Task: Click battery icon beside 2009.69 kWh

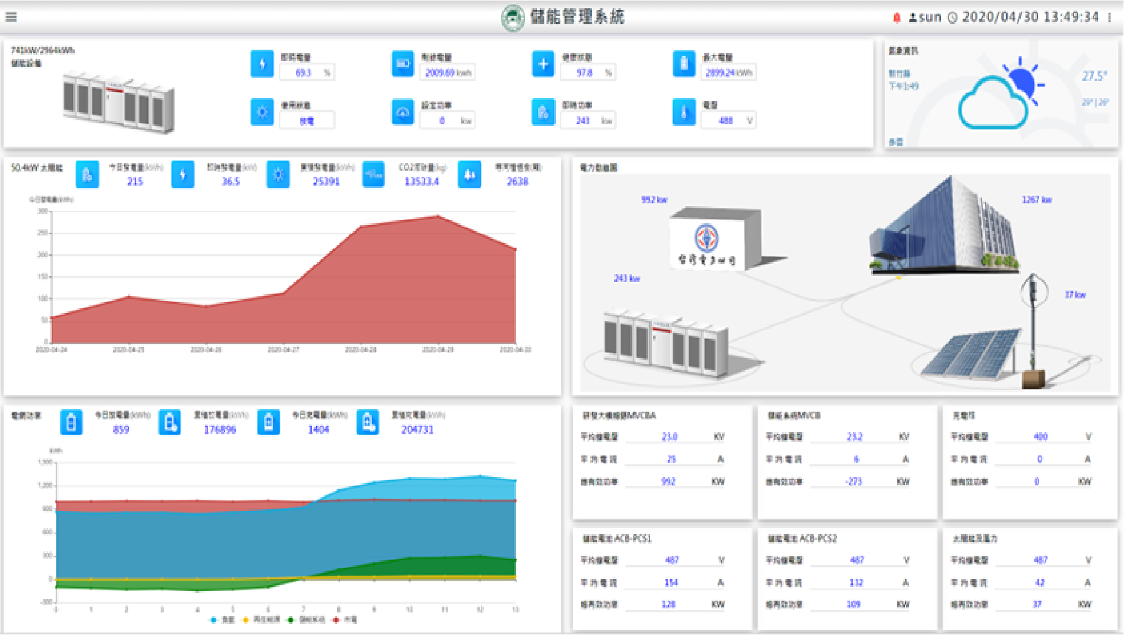Action: point(402,64)
